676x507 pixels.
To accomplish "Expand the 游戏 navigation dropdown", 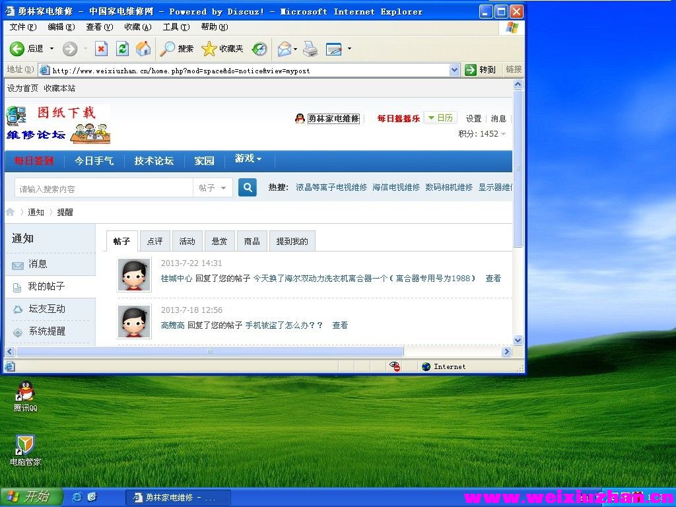I will point(248,158).
